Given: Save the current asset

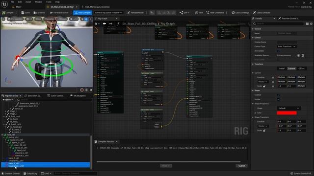Looking at the screenshot, I should click(26, 13).
